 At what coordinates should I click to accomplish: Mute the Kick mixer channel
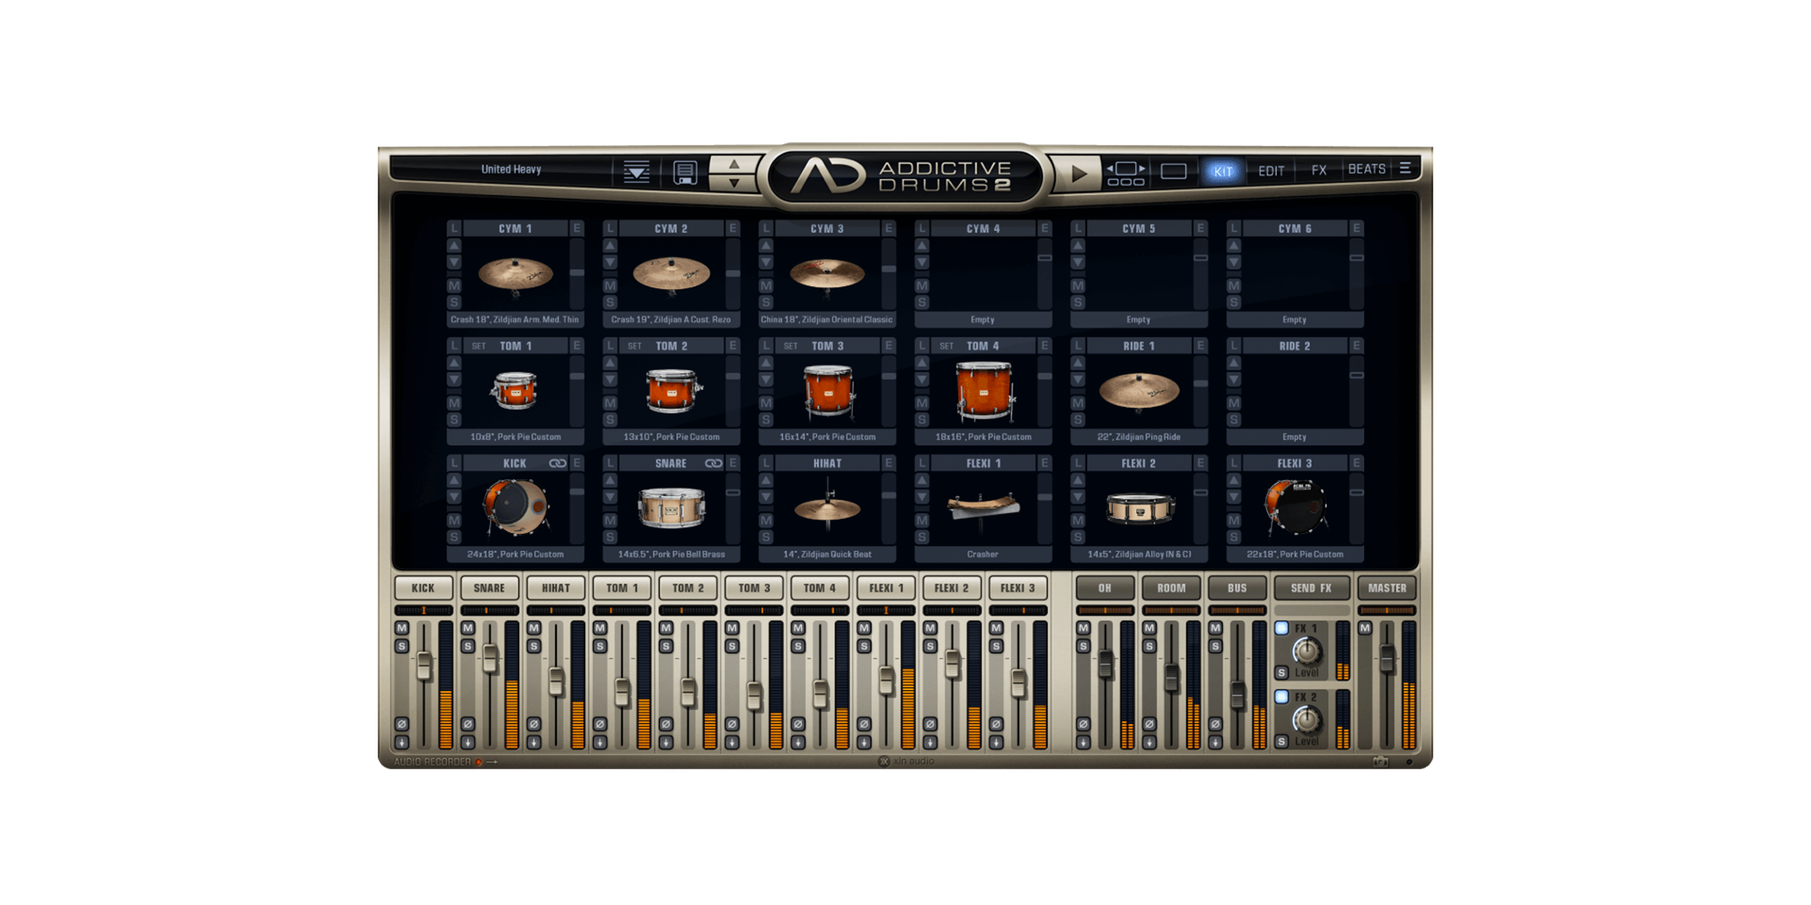click(x=402, y=628)
